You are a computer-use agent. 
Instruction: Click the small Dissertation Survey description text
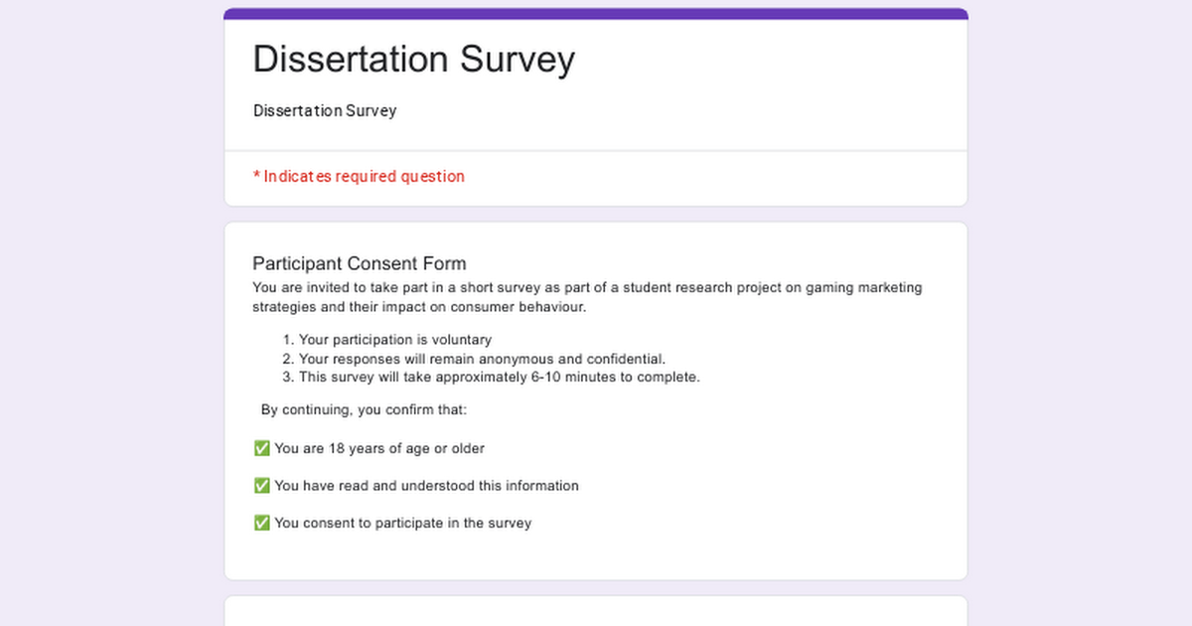(x=325, y=110)
